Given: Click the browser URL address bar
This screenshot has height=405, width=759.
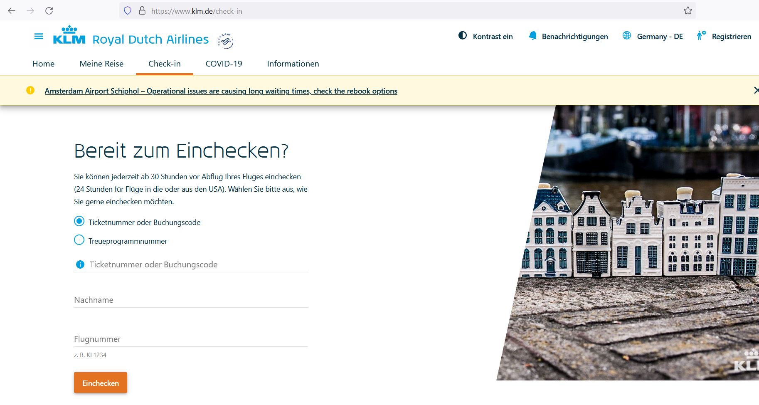Looking at the screenshot, I should [407, 11].
